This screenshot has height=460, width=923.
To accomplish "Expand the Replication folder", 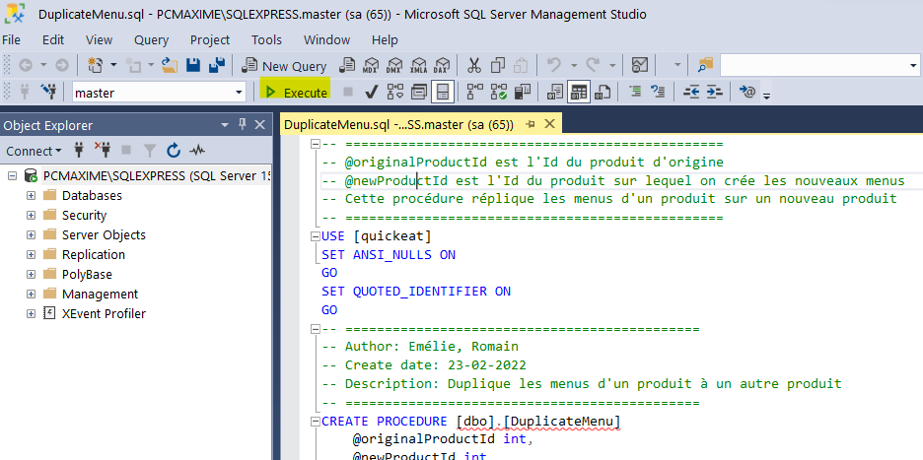I will 32,255.
